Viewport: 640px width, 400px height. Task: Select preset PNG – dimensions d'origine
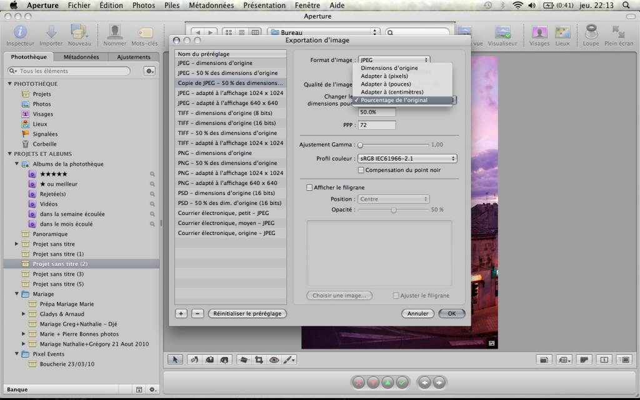231,153
